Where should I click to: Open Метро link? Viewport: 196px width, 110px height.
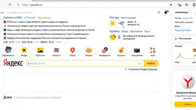(x=125, y=31)
